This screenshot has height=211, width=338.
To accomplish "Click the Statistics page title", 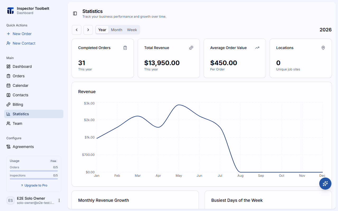I will 92,11.
